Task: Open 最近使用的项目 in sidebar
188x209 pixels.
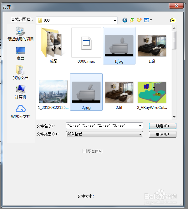Action: 21,34
